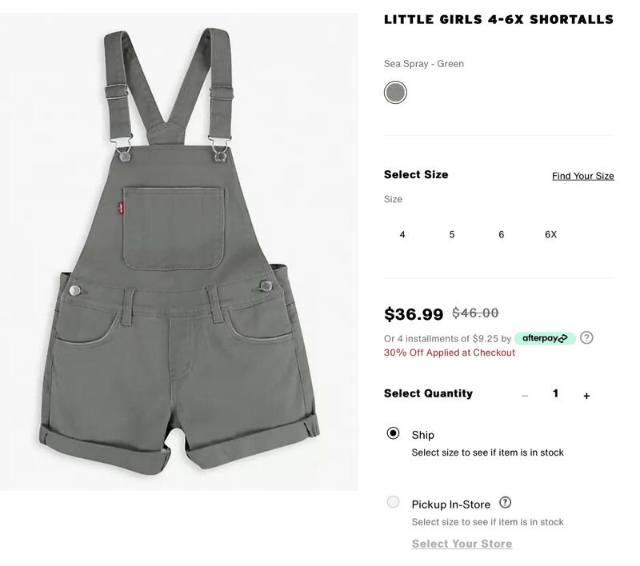
Task: Choose size 4
Action: (x=402, y=234)
